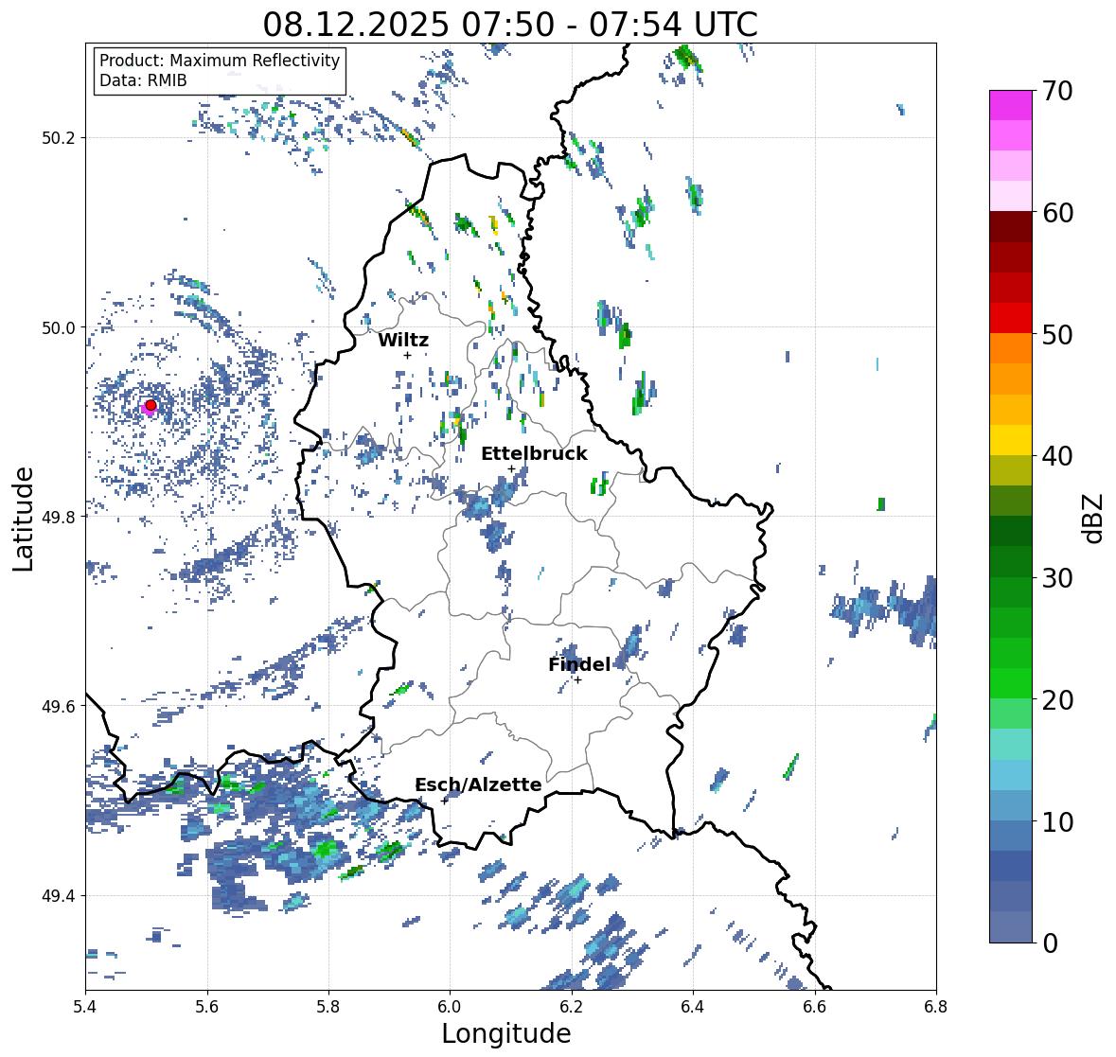Viewport: 1116px width, 1057px height.
Task: Click the Wiltz city label
Action: (403, 340)
